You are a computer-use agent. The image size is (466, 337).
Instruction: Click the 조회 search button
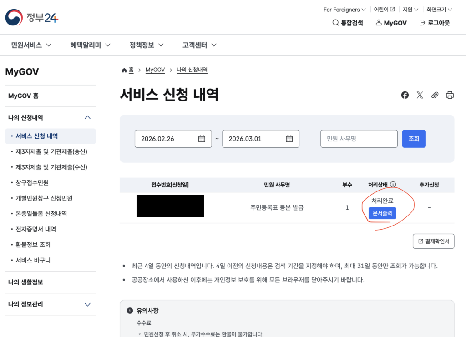[414, 139]
